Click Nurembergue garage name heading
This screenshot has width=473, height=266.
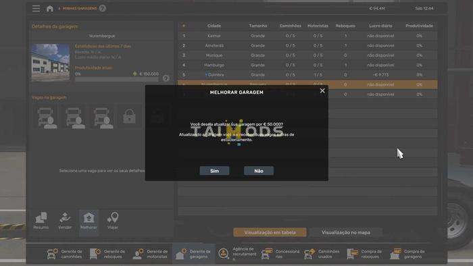102,36
